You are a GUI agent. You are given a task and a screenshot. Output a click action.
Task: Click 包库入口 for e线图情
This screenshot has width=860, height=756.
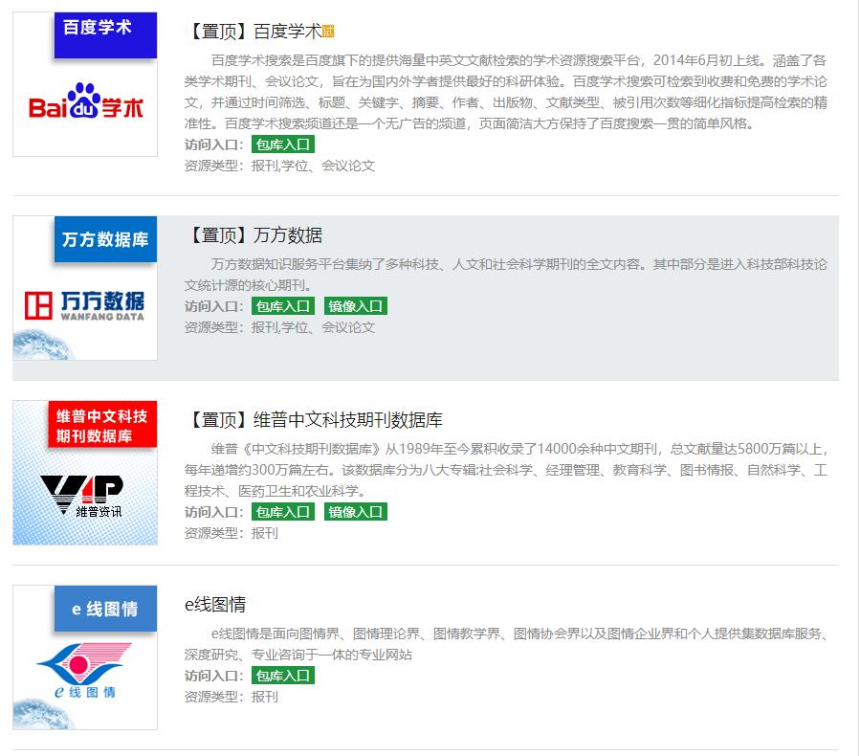[x=283, y=676]
